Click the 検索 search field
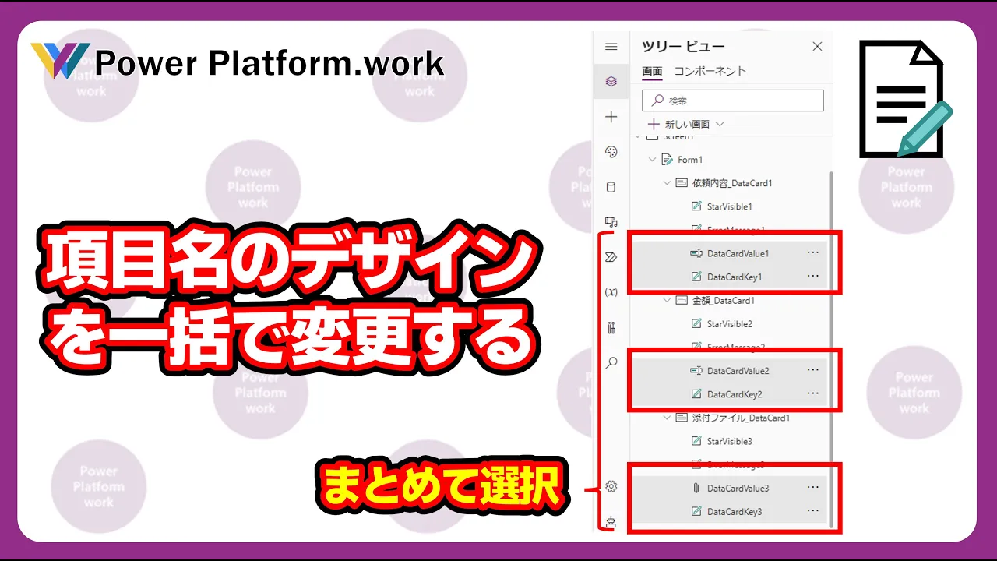The image size is (997, 561). (733, 101)
